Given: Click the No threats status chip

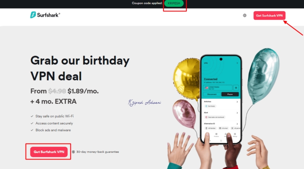Looking at the screenshot, I should tap(210, 106).
